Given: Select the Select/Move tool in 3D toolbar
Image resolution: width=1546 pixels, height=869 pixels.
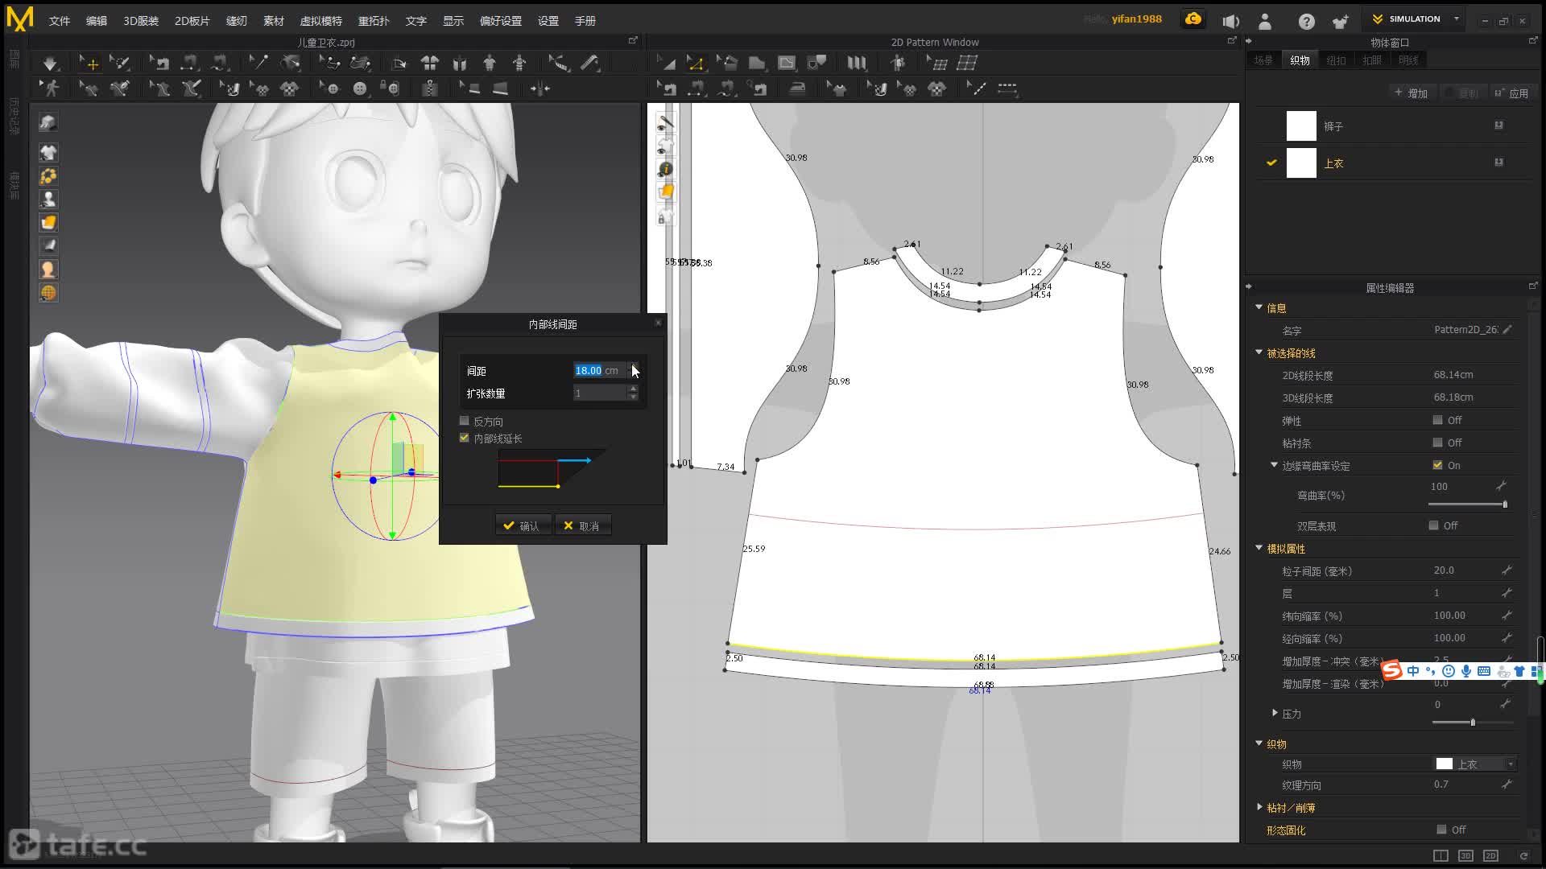Looking at the screenshot, I should [x=89, y=63].
